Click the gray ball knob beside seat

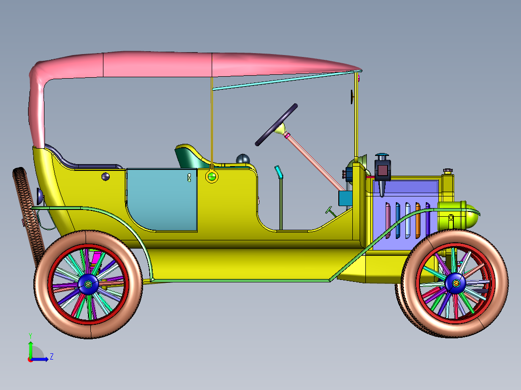(243, 159)
